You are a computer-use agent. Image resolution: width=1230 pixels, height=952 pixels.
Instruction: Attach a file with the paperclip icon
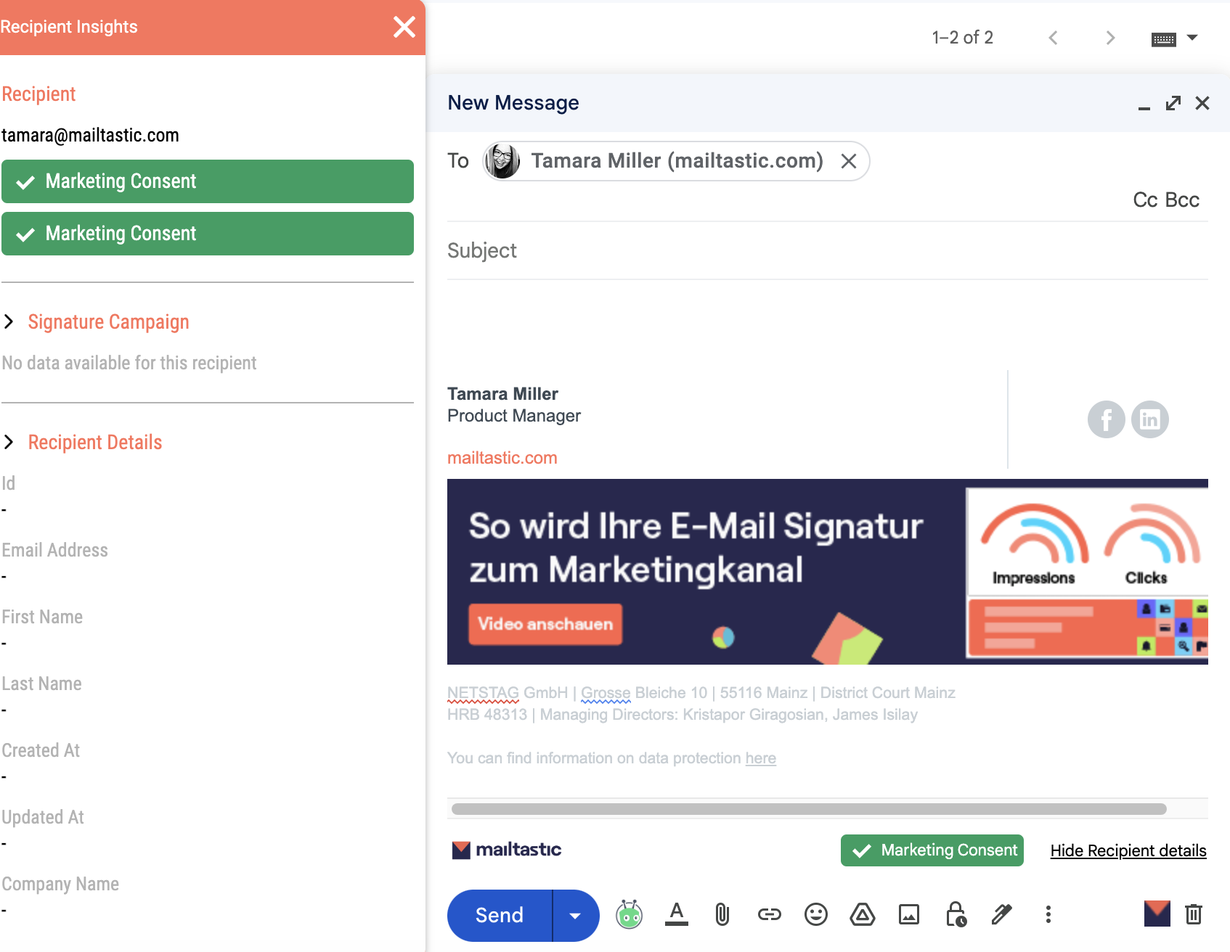click(x=722, y=914)
